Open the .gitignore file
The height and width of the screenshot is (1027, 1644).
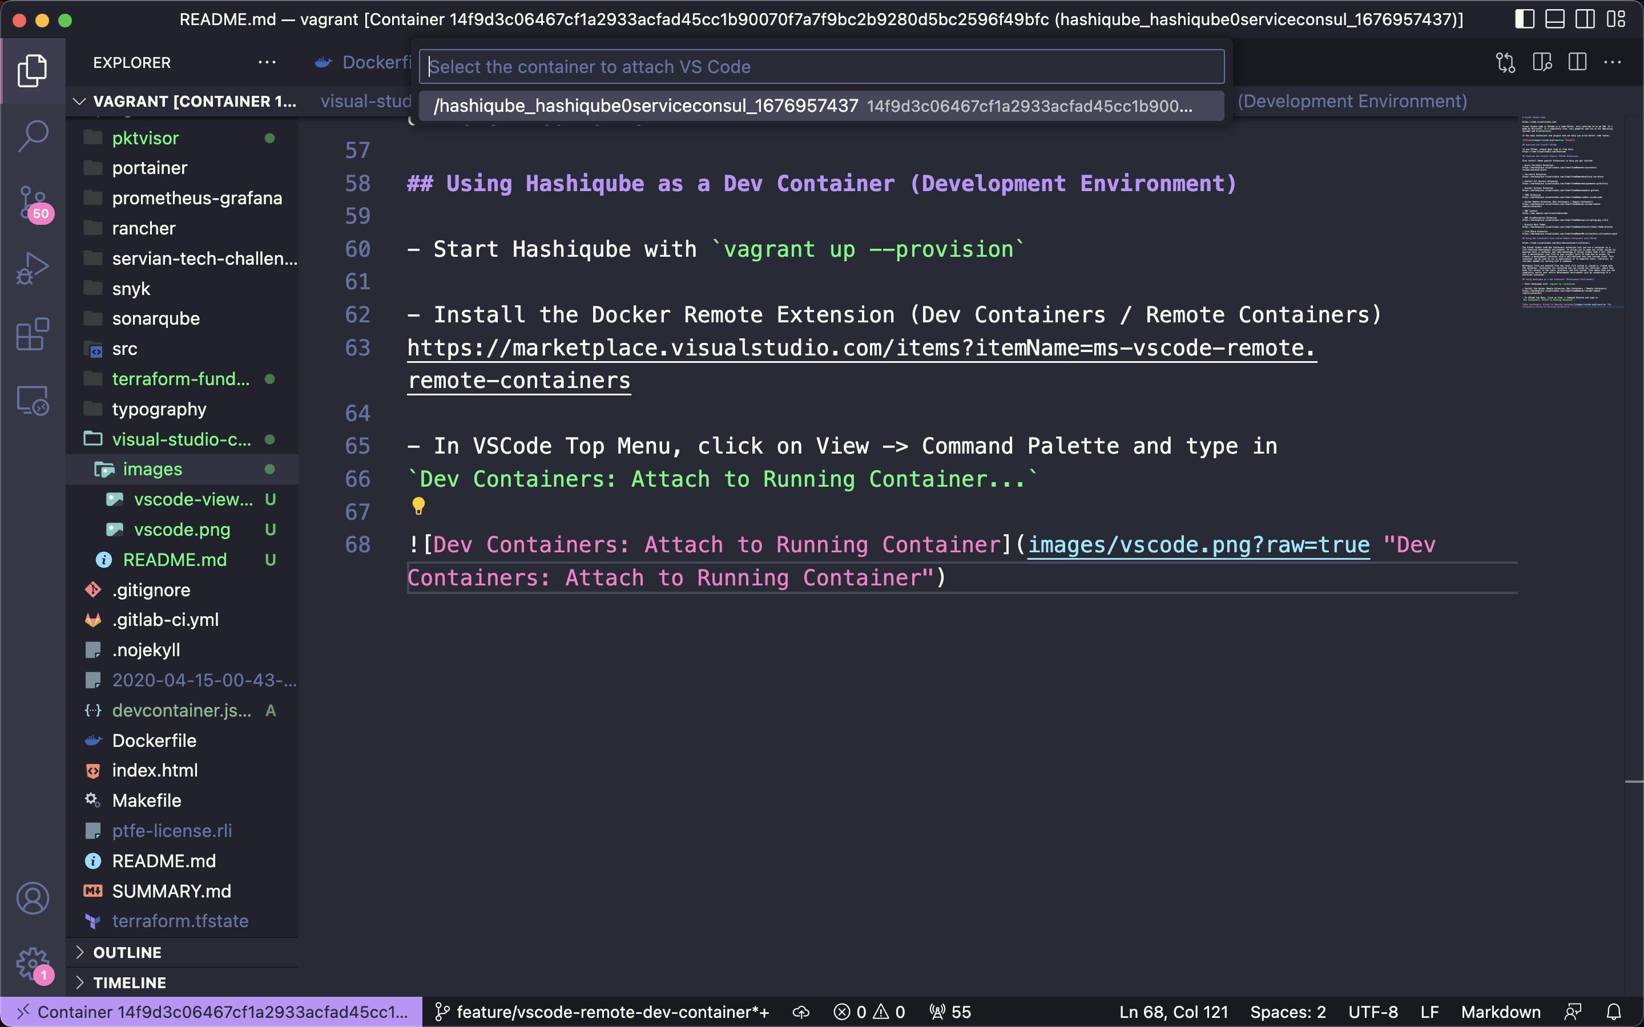(182, 589)
